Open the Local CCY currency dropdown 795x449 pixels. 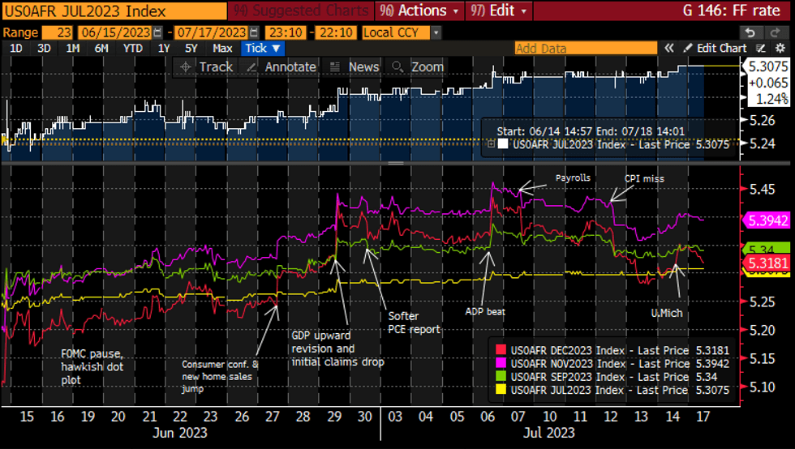[402, 32]
